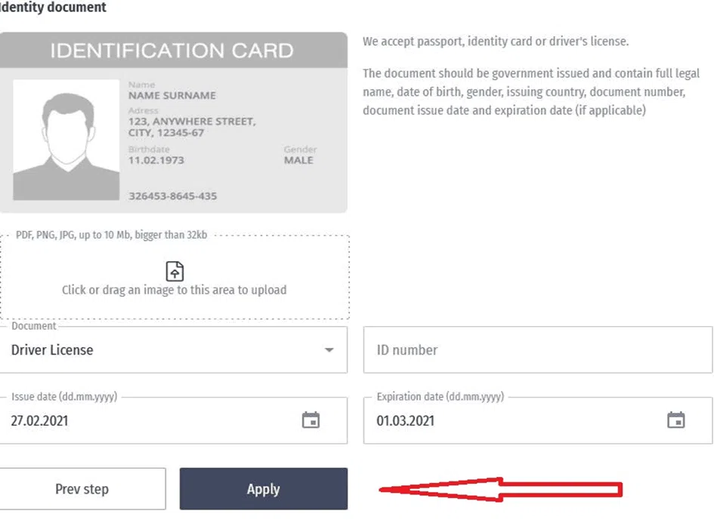The width and height of the screenshot is (714, 520).
Task: Open the Issue date calendar picker icon
Action: [311, 420]
